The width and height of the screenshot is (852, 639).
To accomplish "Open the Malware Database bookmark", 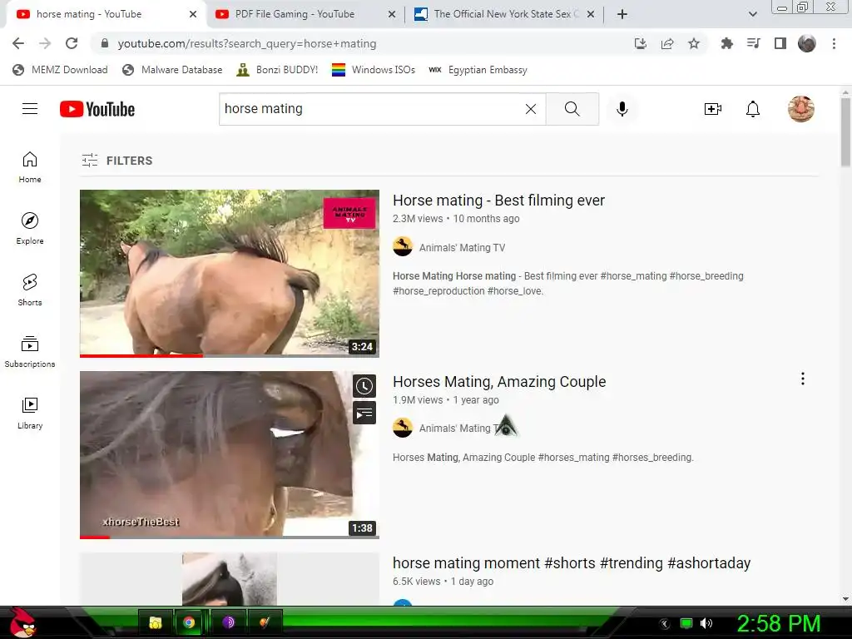I will [x=172, y=70].
